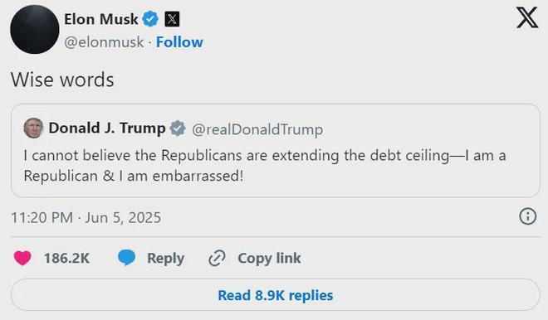
Task: Click the chain link copy icon
Action: tap(217, 258)
